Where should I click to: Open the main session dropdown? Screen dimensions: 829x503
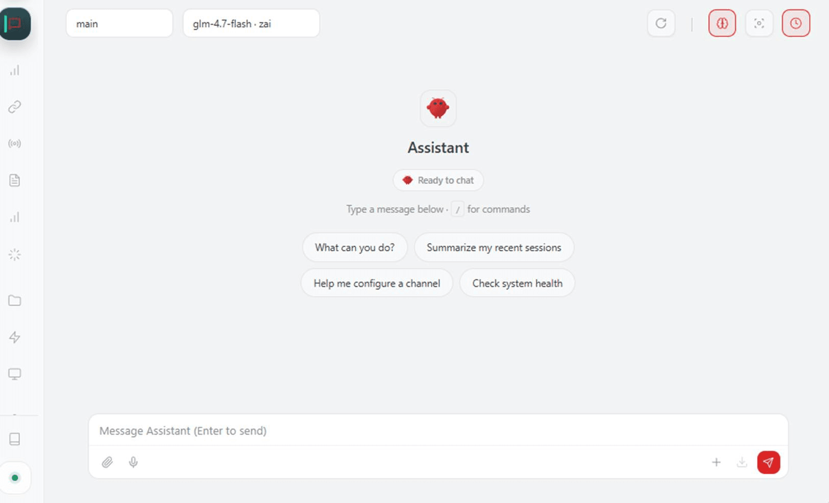(x=119, y=23)
